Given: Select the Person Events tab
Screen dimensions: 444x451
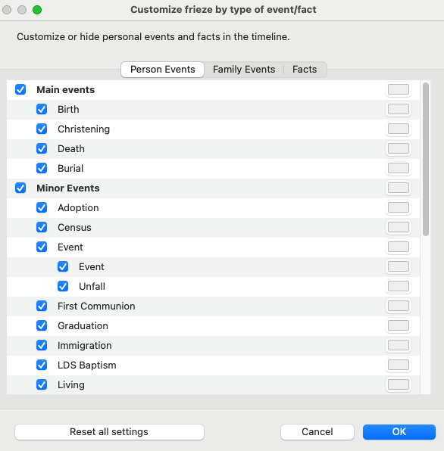Looking at the screenshot, I should tap(163, 70).
